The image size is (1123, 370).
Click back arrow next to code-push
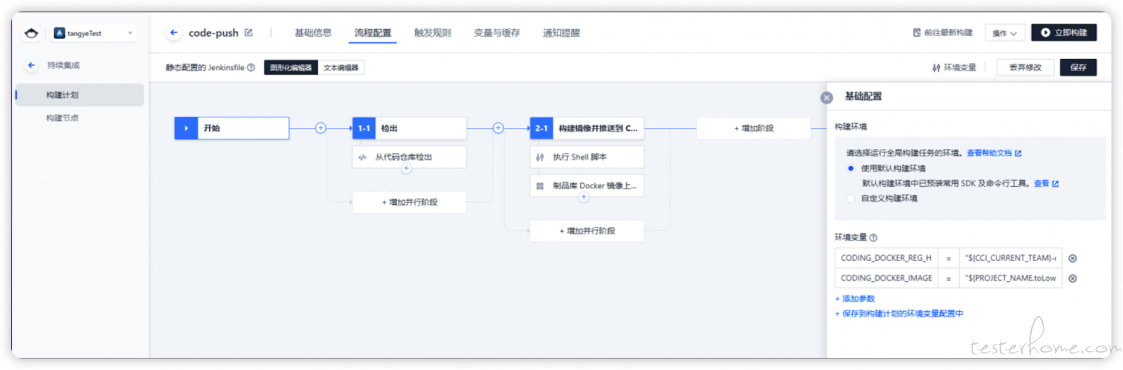(x=173, y=33)
